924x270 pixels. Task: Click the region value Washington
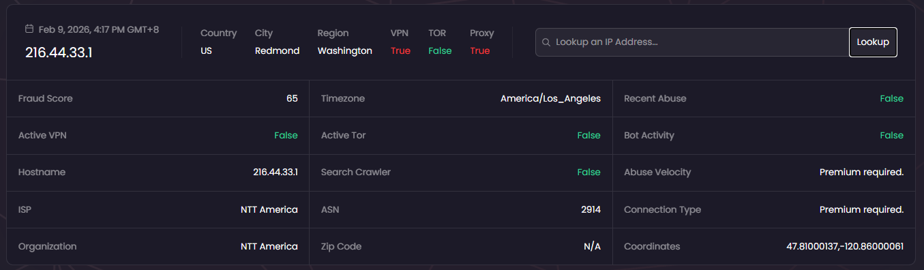345,50
